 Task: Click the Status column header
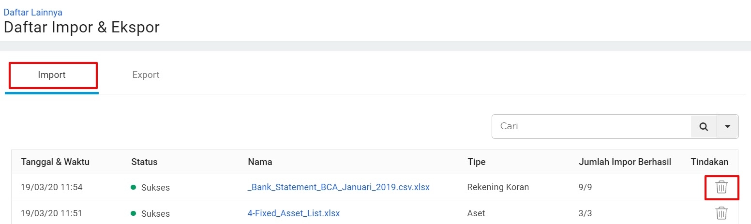tap(144, 162)
